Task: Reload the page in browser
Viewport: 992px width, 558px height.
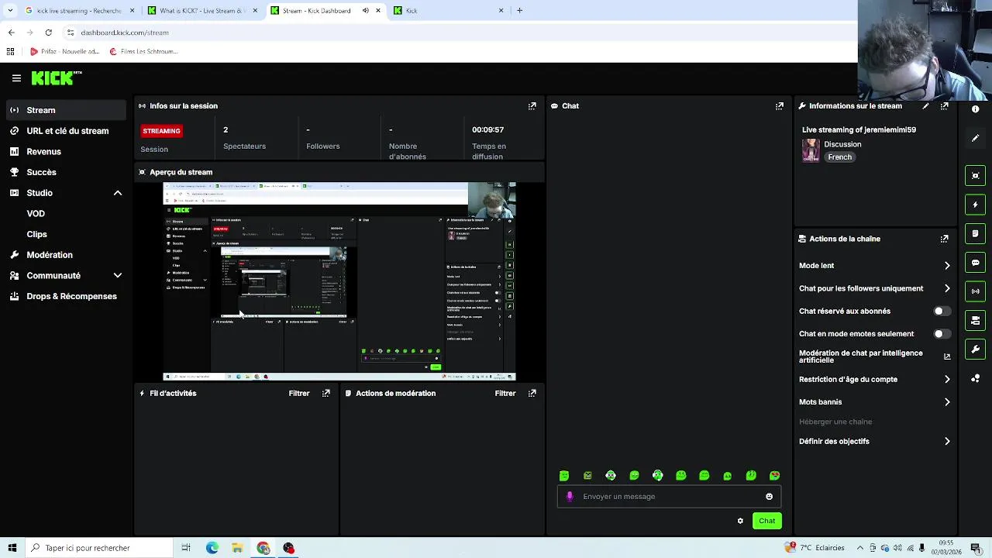Action: click(48, 33)
